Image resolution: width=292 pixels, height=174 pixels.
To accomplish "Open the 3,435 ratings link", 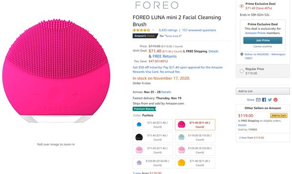I will (168, 30).
